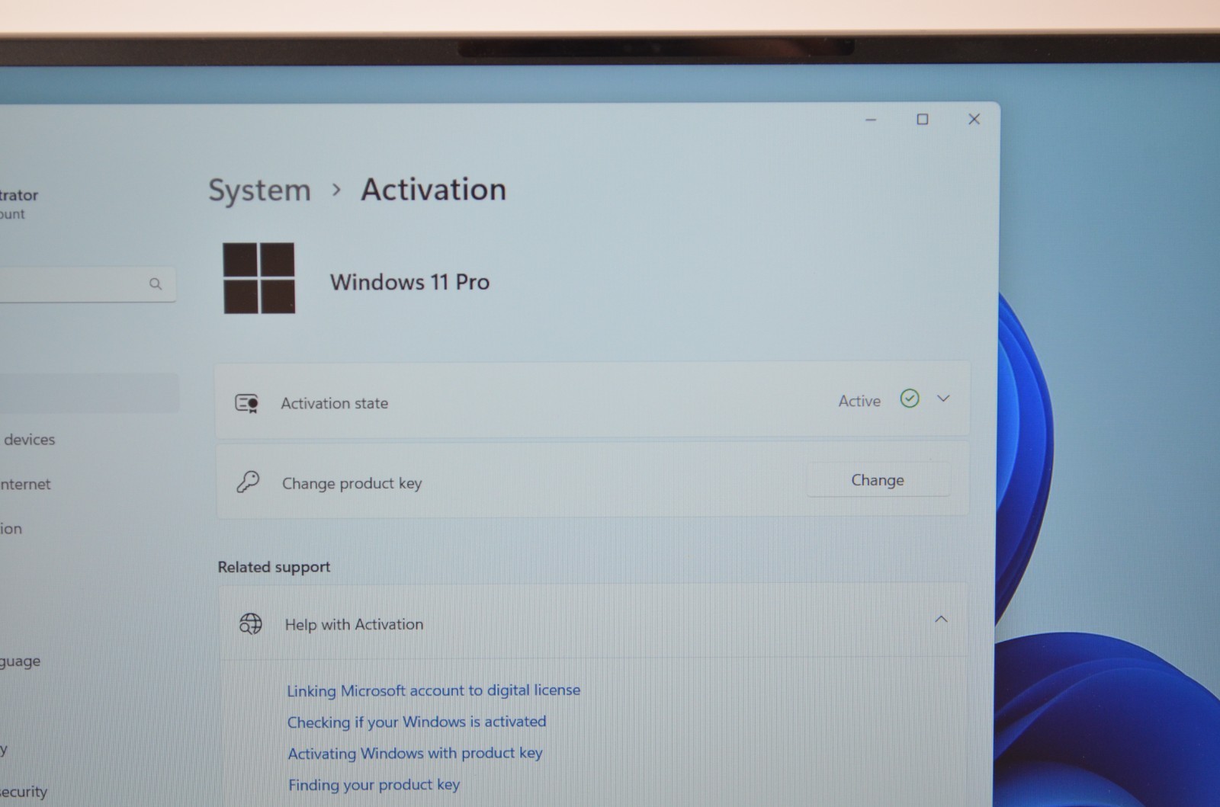The height and width of the screenshot is (807, 1220).
Task: Click the 'Related support' heading
Action: (274, 567)
